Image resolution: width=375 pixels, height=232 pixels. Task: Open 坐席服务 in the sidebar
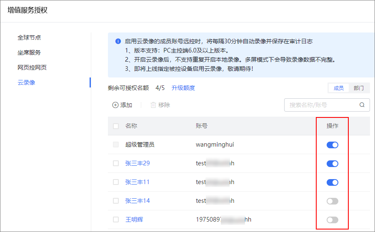pos(29,52)
